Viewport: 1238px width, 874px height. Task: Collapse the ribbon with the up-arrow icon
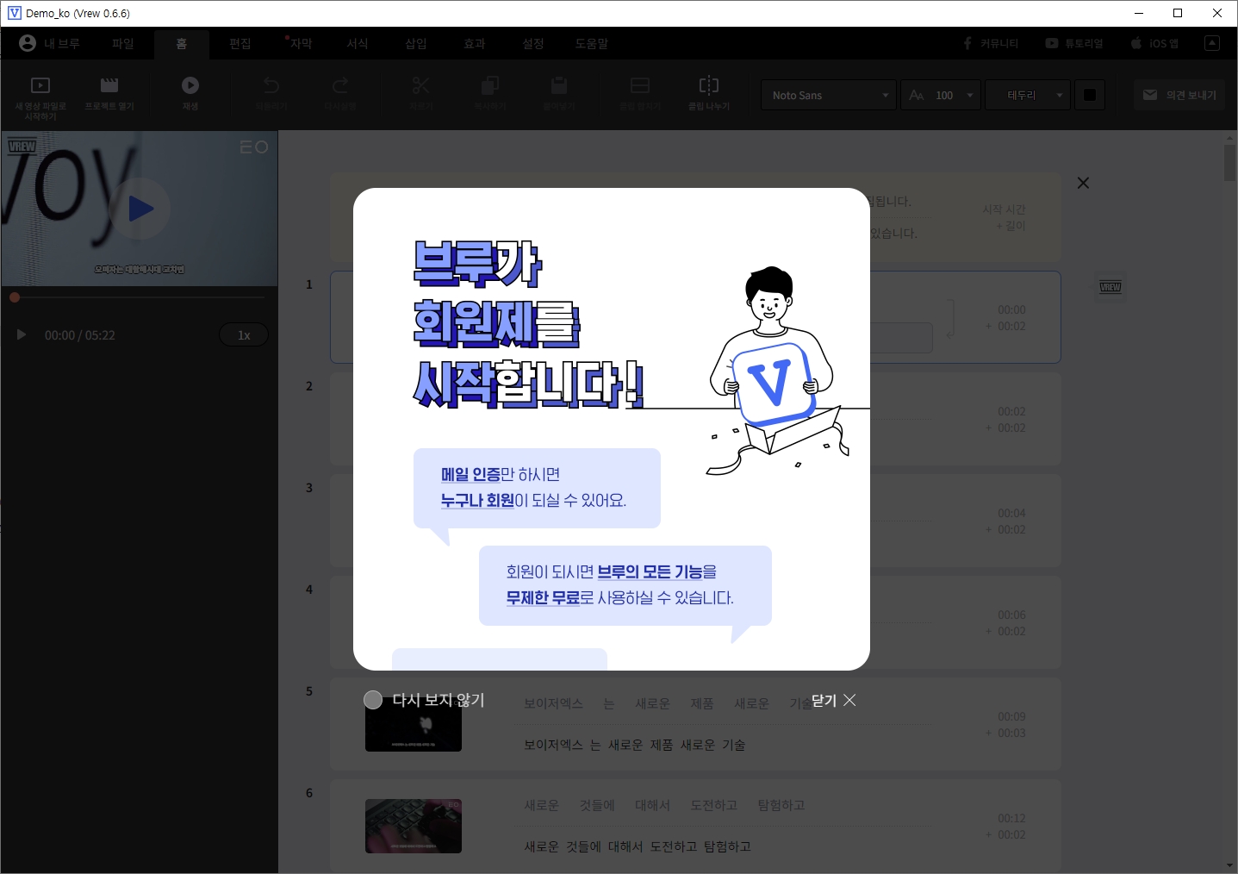(x=1212, y=43)
